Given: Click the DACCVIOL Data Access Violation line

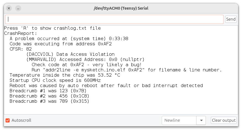Looking at the screenshot, I should point(70,54).
